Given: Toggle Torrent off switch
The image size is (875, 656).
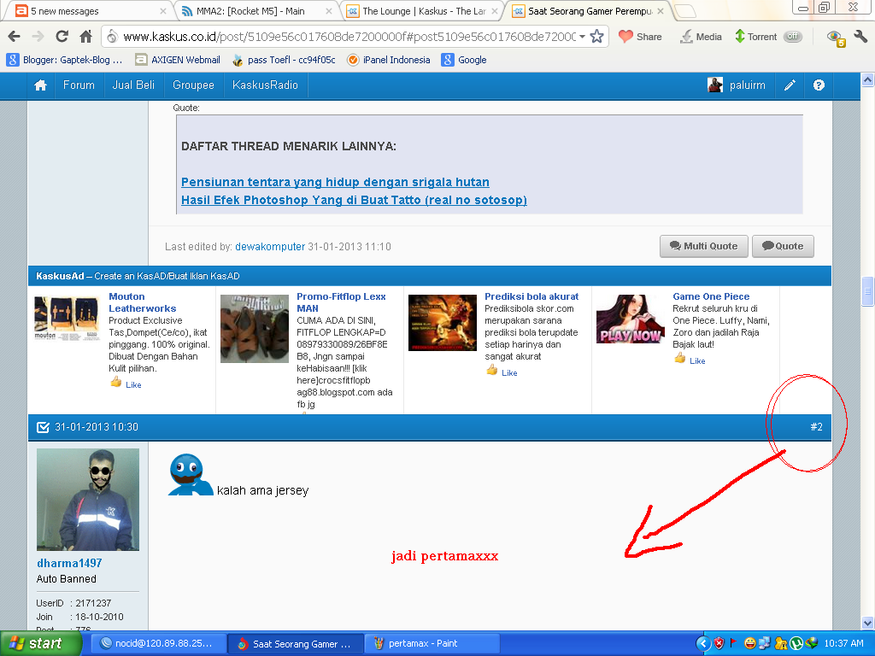Looking at the screenshot, I should 792,37.
